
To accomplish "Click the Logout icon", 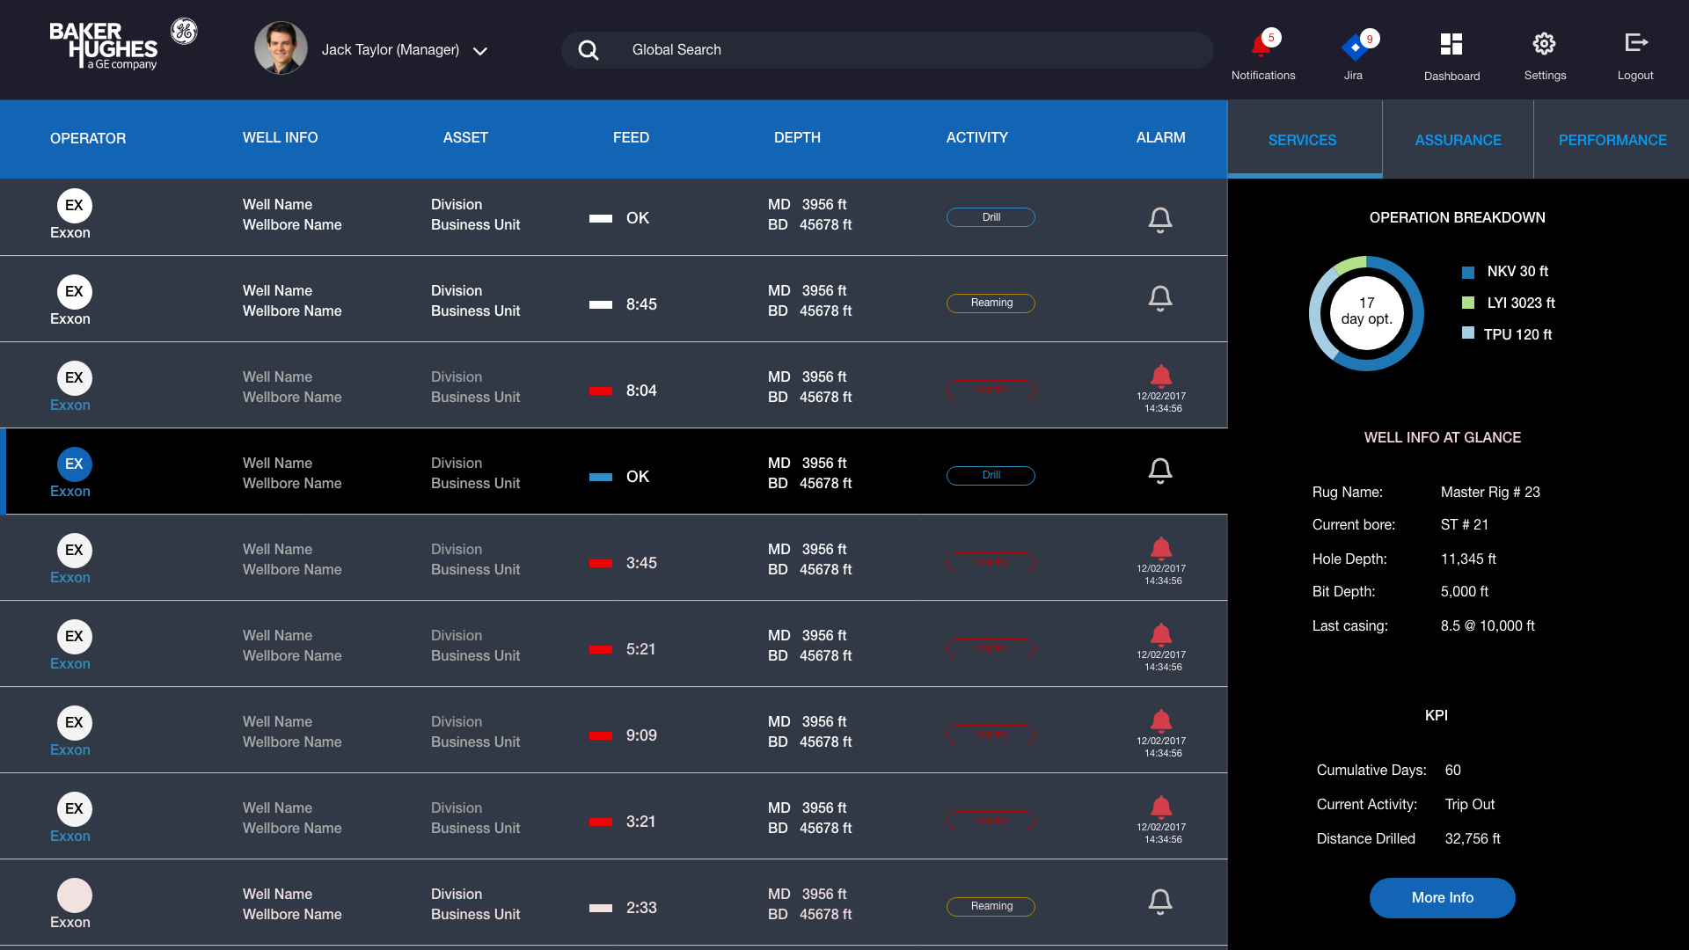I will click(1635, 43).
